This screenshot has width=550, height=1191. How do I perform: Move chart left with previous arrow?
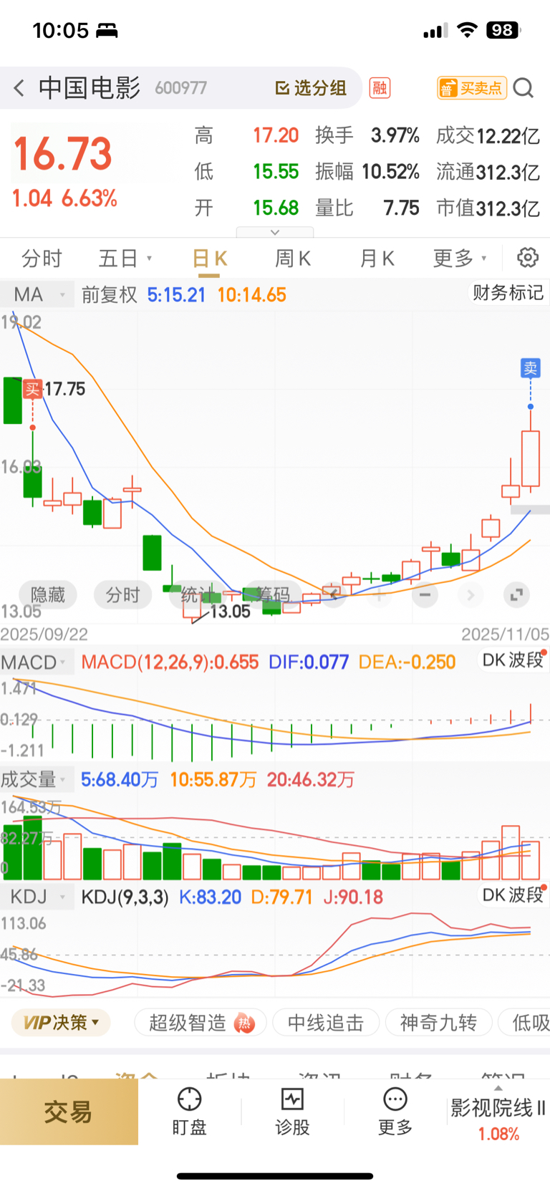333,594
